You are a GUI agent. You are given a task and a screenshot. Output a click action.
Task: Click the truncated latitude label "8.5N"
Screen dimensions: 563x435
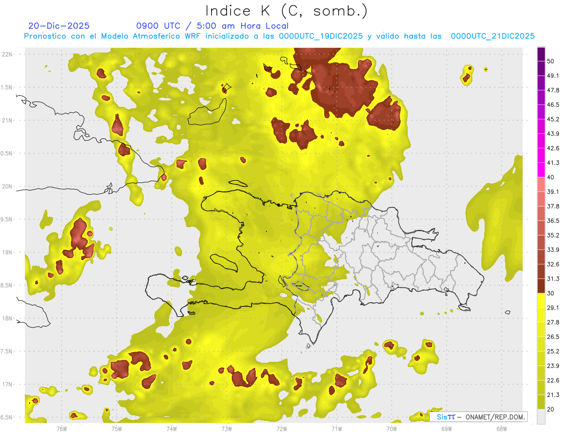(7, 285)
